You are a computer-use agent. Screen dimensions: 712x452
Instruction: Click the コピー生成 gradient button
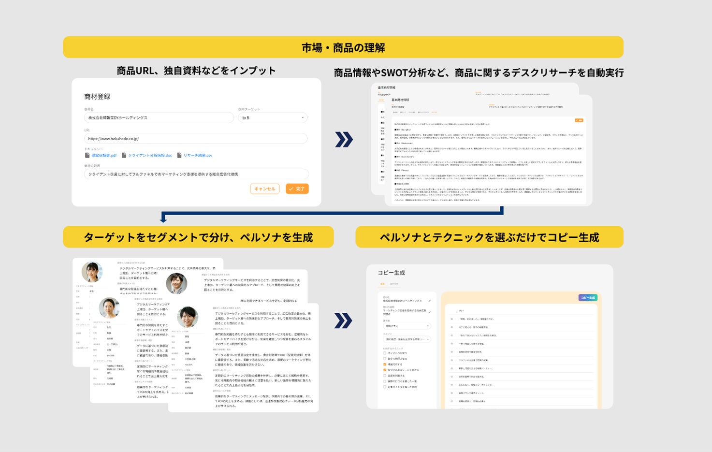click(588, 298)
